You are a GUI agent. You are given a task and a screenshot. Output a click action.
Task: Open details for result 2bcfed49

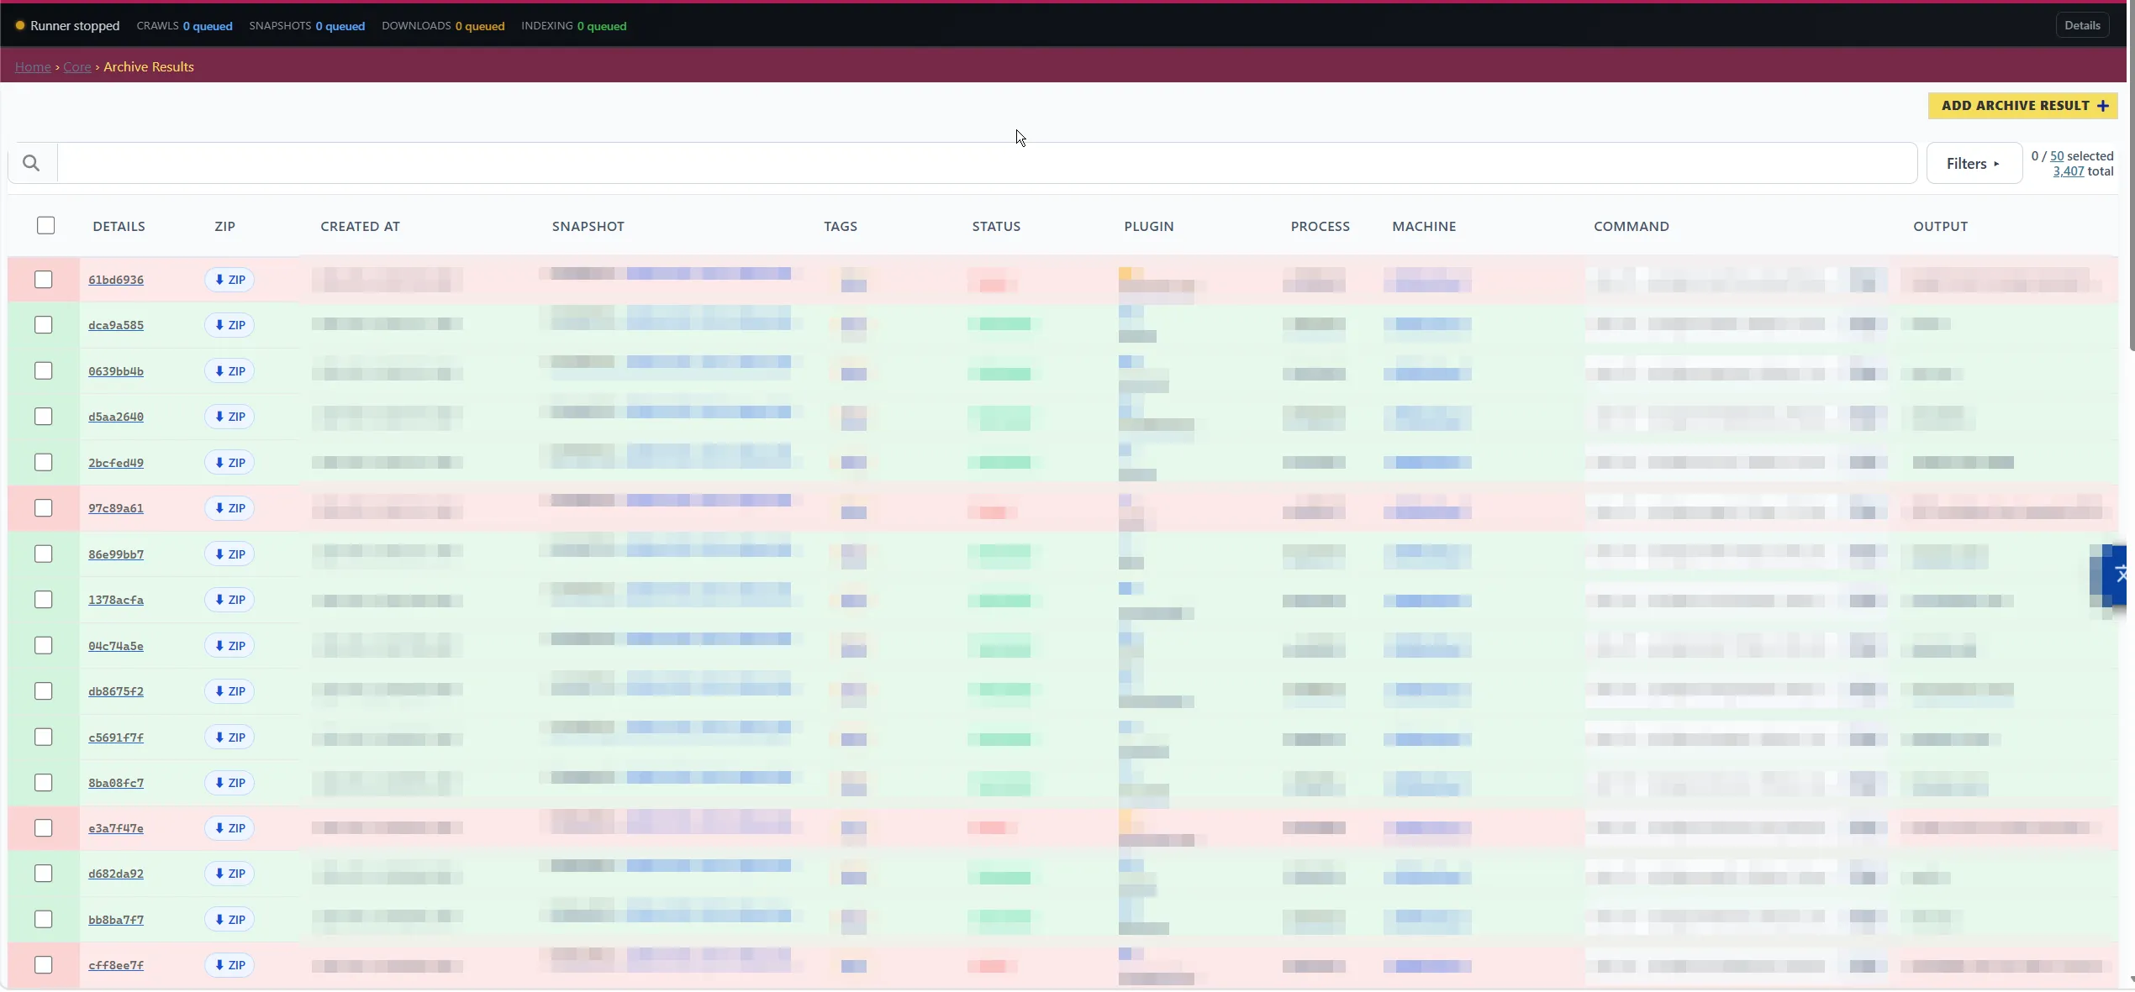(x=116, y=463)
